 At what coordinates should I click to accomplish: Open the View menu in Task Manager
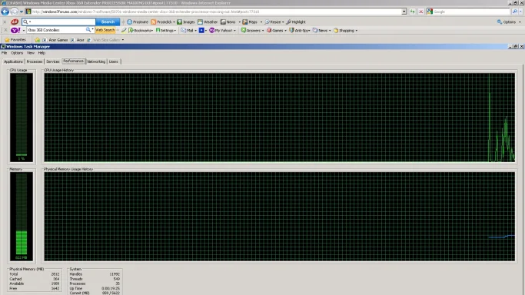click(31, 53)
